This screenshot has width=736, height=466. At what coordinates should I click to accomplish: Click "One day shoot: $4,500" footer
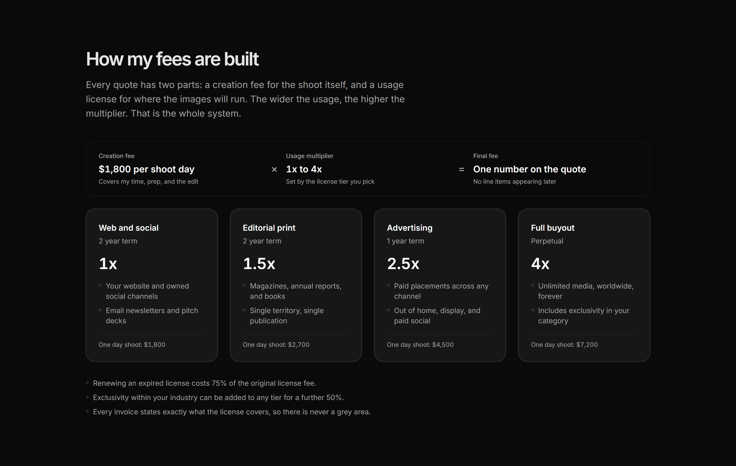pos(420,345)
